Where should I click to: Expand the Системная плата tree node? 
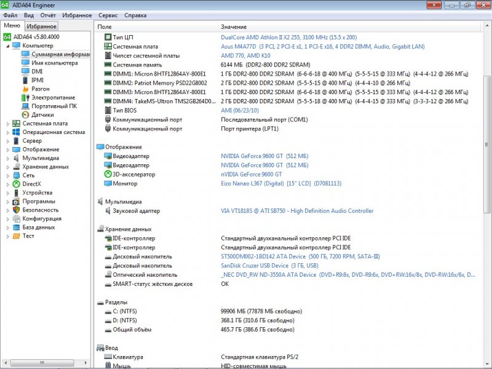8,124
